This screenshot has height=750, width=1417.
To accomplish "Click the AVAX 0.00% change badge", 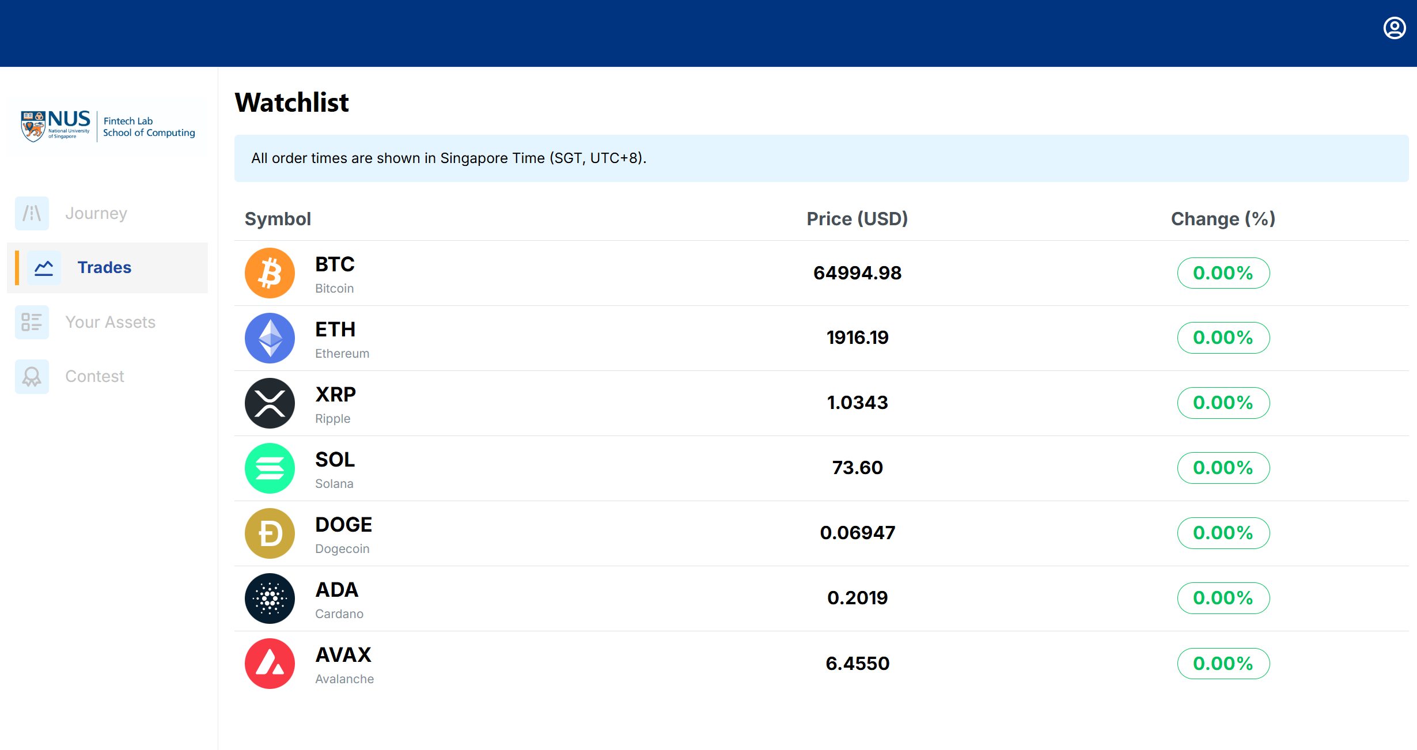I will click(1223, 664).
